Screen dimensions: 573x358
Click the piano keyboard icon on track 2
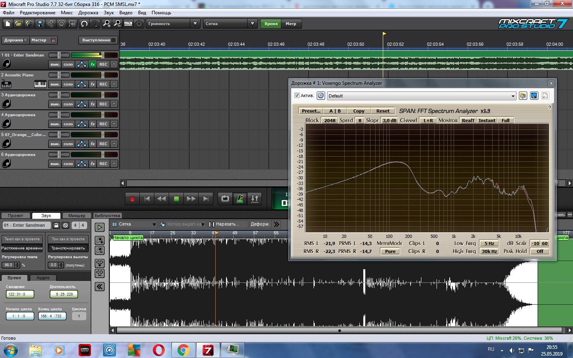[x=40, y=84]
